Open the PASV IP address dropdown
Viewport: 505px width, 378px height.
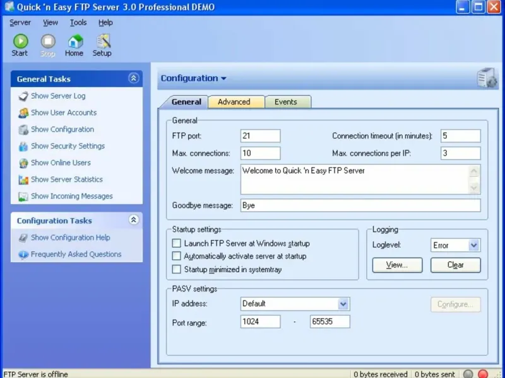(343, 304)
